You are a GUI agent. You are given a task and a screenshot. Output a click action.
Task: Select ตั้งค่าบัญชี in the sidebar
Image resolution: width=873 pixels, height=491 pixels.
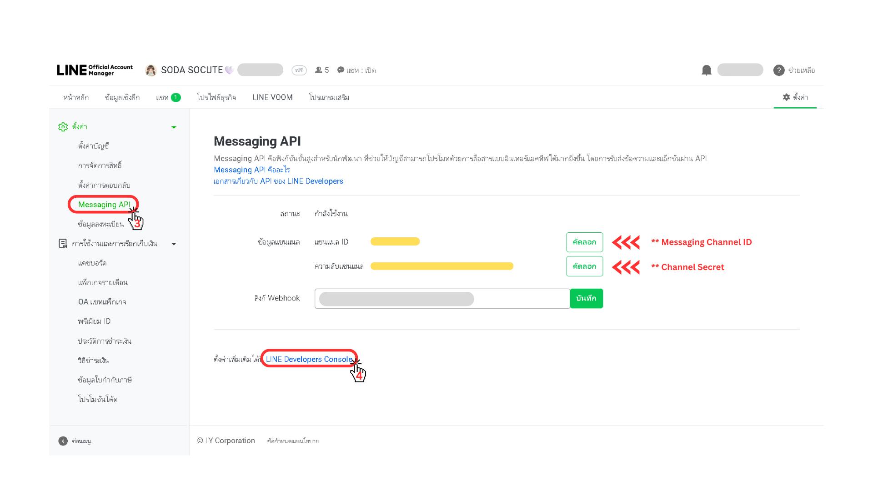[x=93, y=146]
